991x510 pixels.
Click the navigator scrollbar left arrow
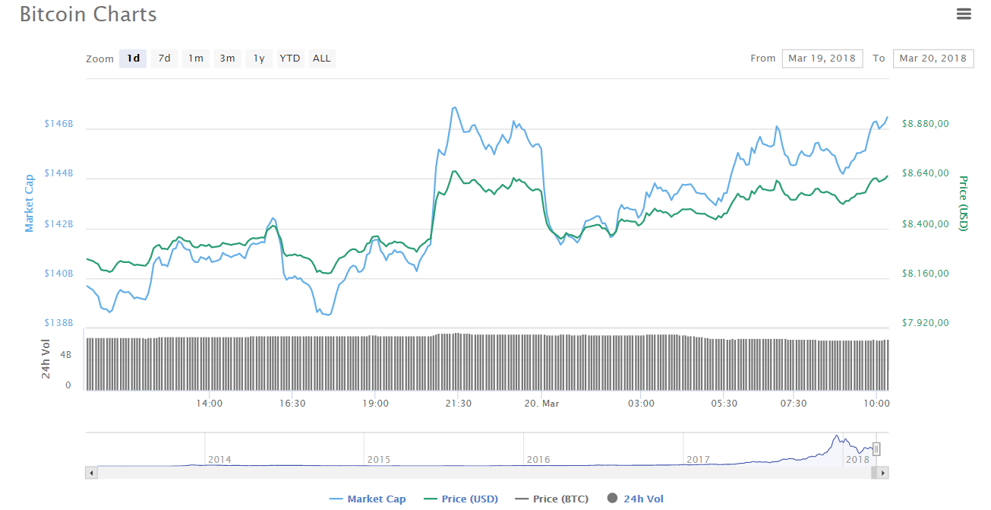click(92, 473)
